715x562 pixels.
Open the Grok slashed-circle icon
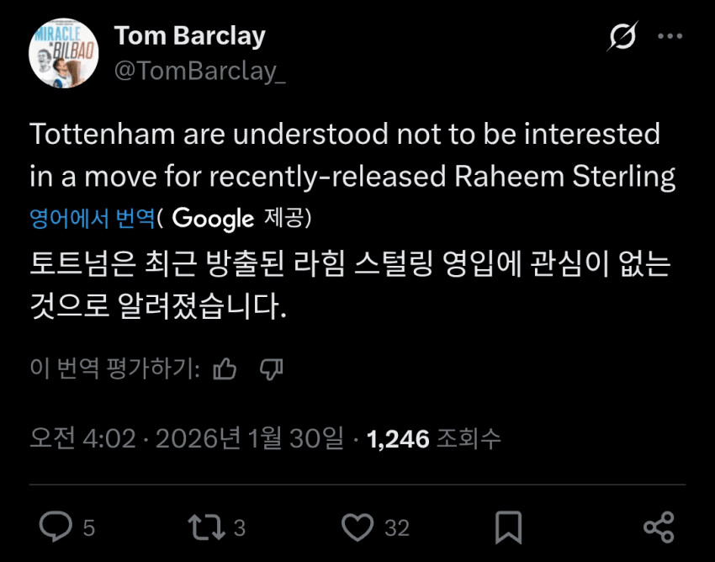point(624,39)
